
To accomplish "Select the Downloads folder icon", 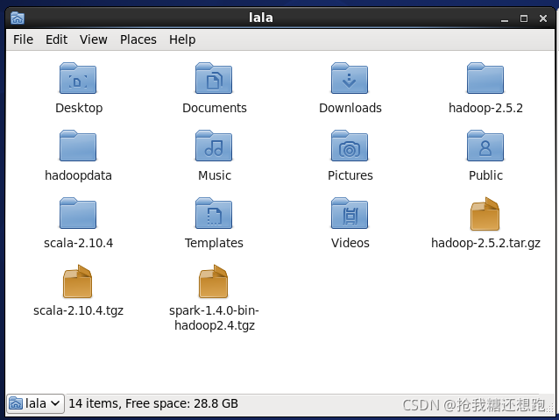I will 350,78.
